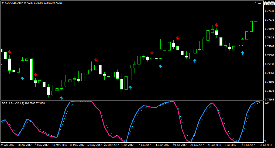Click the 1 Jun 2017 date on time axis
275x148 pixels.
pos(127,145)
